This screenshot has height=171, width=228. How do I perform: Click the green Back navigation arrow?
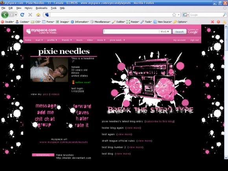tap(5, 15)
